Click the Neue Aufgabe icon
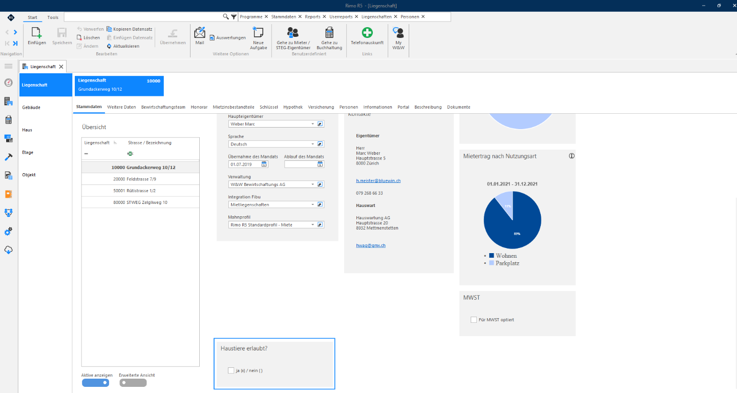The image size is (737, 393). [x=258, y=33]
